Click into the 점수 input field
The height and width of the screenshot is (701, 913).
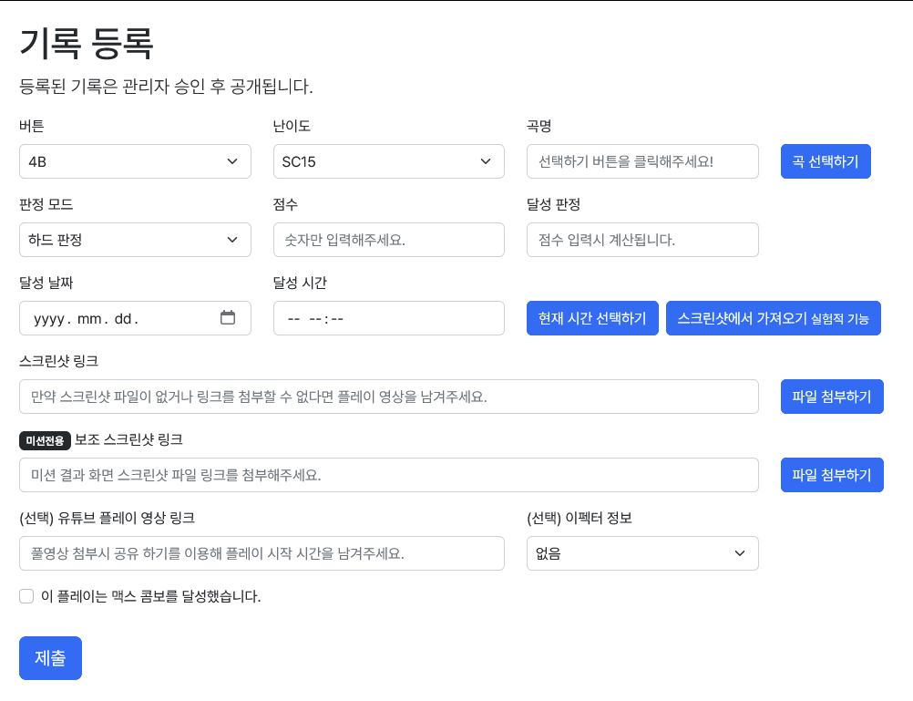pyautogui.click(x=388, y=240)
